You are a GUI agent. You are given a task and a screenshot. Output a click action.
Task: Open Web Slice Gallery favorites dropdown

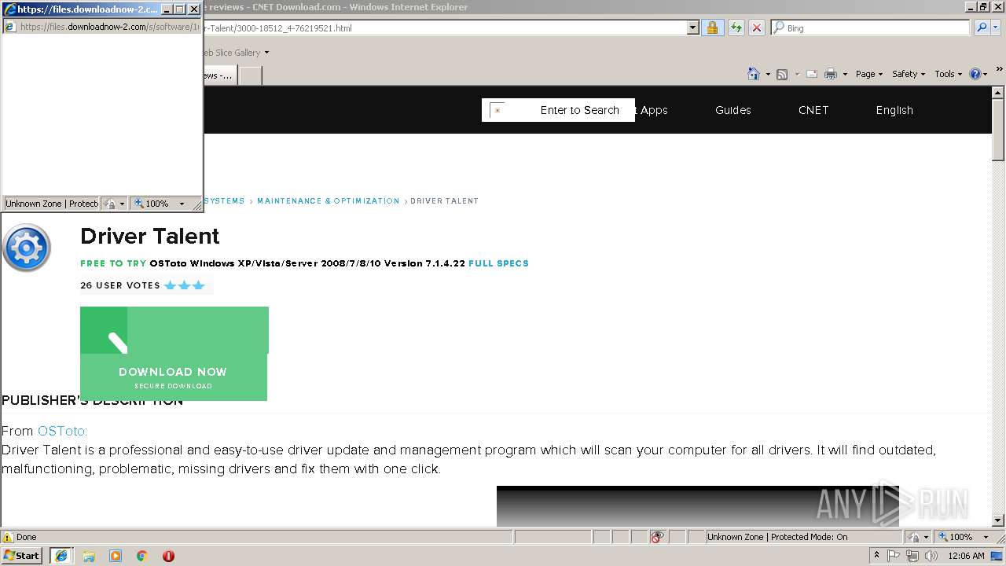coord(266,53)
